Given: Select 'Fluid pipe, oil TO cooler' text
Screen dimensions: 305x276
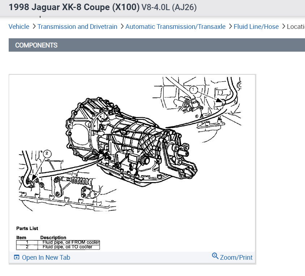Looking at the screenshot, I should [x=67, y=247].
